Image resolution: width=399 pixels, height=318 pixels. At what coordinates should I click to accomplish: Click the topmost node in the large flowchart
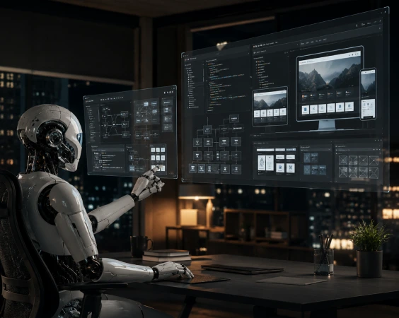pyautogui.click(x=234, y=118)
